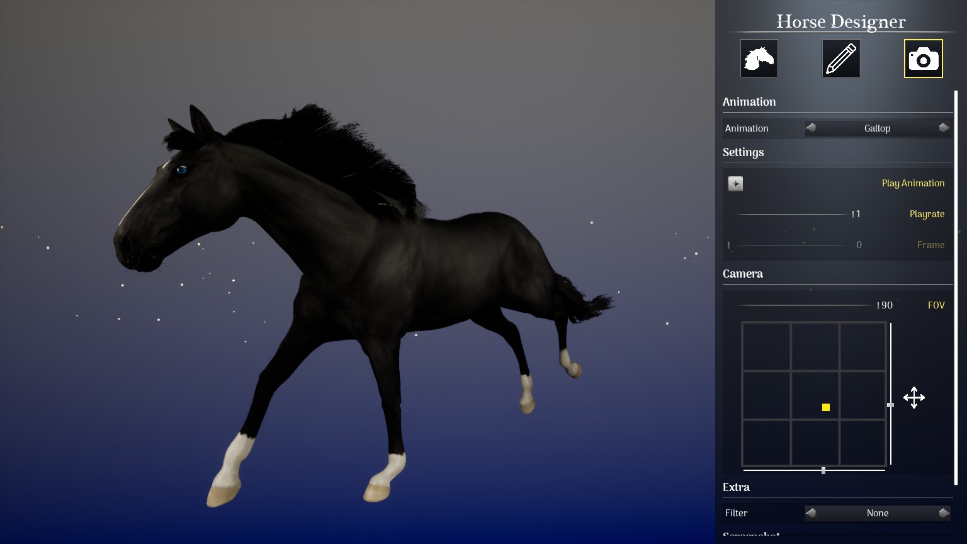Click the yellow camera position marker
The width and height of the screenshot is (967, 544).
click(x=826, y=407)
